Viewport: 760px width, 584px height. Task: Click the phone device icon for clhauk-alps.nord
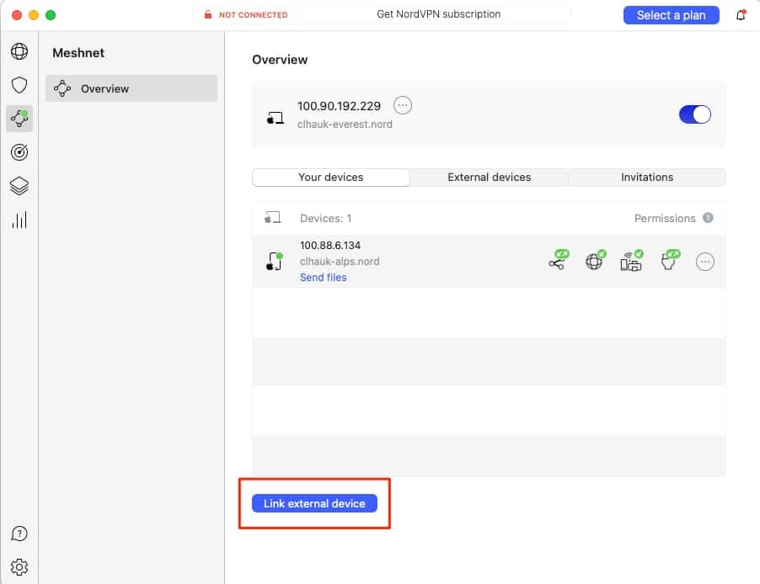click(275, 261)
